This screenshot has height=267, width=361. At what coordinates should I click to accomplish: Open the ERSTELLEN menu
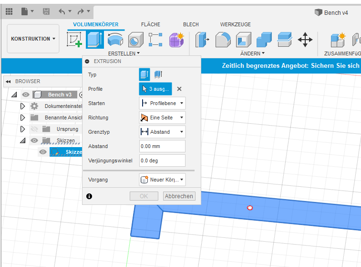[124, 53]
